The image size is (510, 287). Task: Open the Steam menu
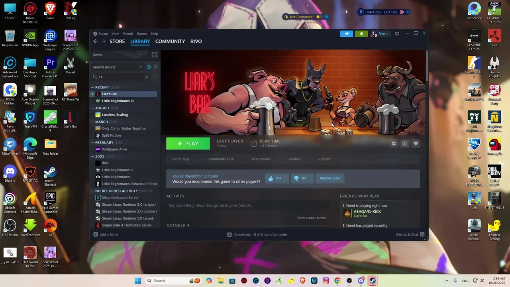tap(103, 33)
